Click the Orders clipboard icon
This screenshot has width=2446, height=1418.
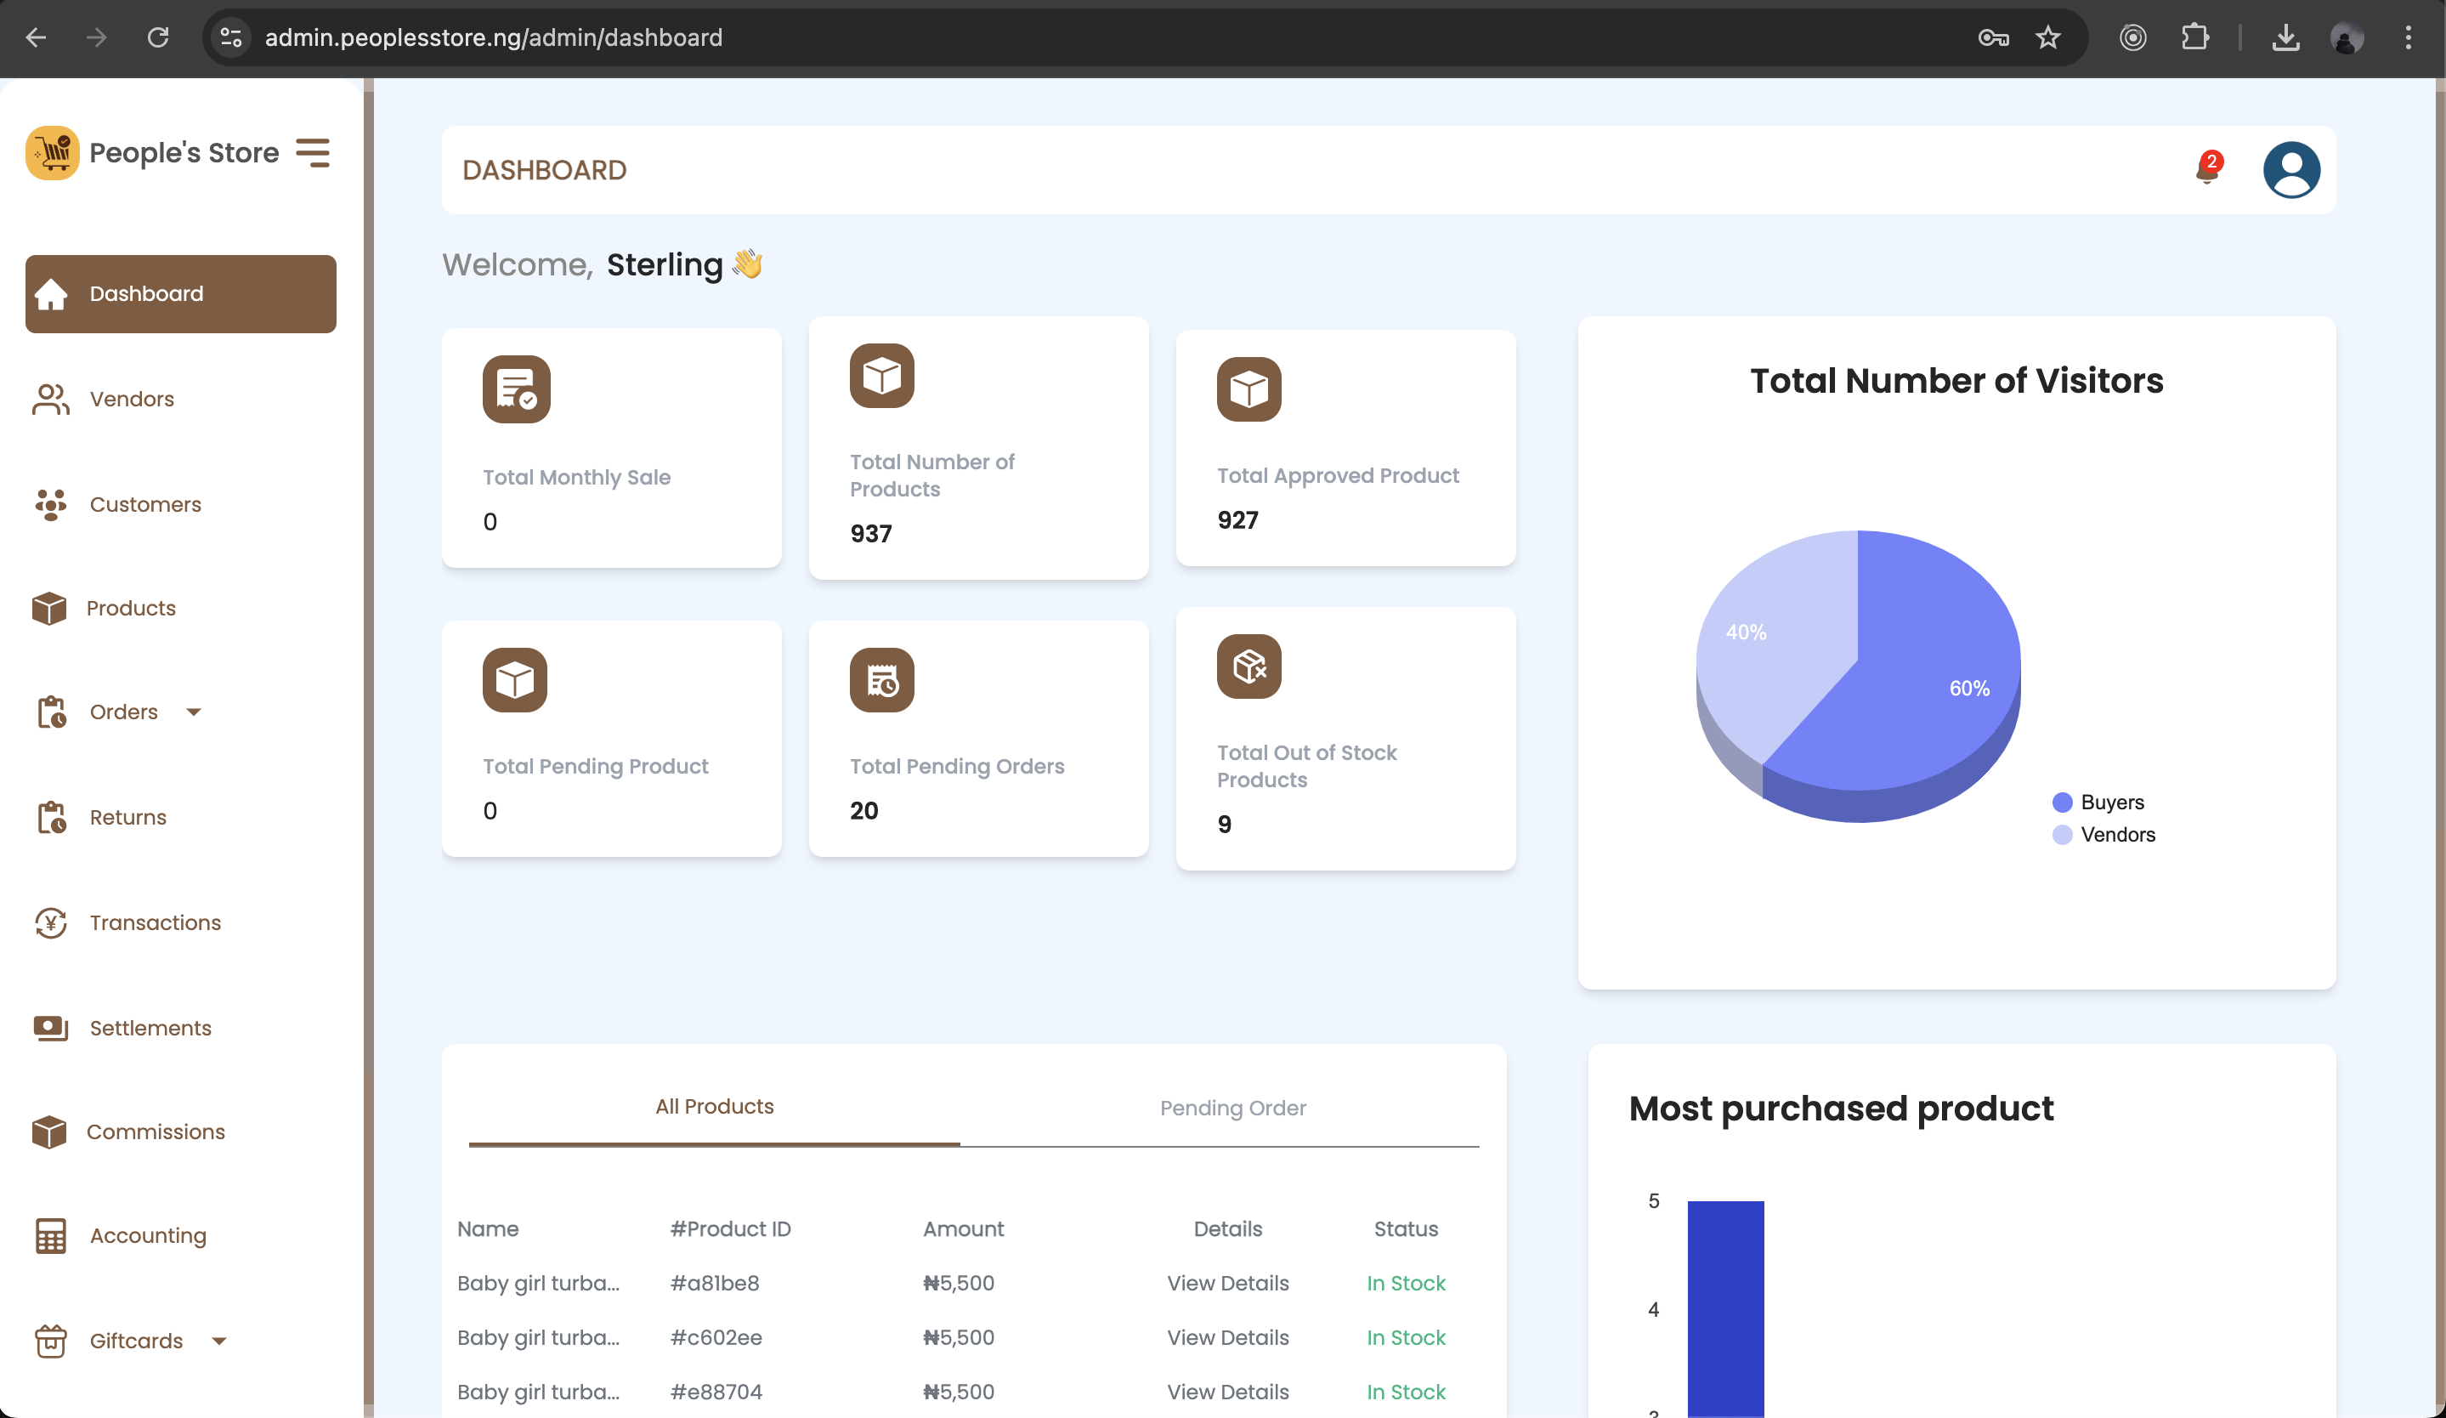[52, 712]
